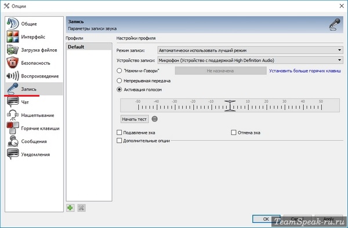
Task: Open the Уведомления section label
Action: pyautogui.click(x=35, y=155)
